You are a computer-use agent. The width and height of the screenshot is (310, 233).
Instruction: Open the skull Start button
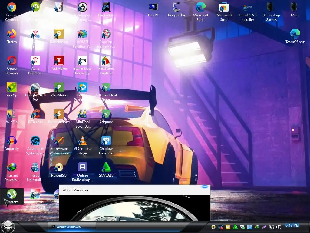point(8,227)
